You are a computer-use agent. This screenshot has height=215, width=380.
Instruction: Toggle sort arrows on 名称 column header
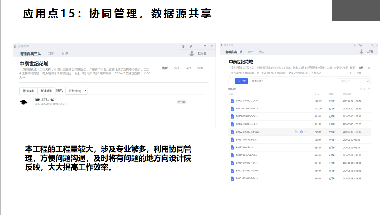(311, 94)
